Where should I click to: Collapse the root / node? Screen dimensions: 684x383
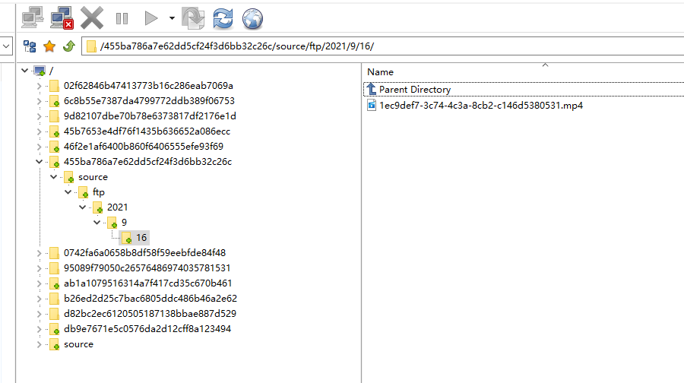(x=24, y=70)
